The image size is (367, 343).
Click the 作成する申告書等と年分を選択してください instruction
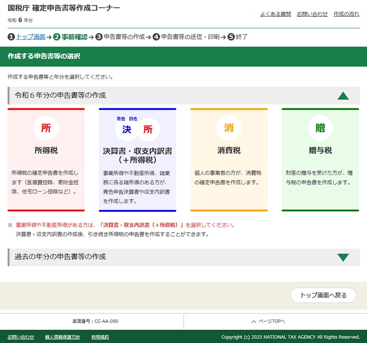pos(60,77)
